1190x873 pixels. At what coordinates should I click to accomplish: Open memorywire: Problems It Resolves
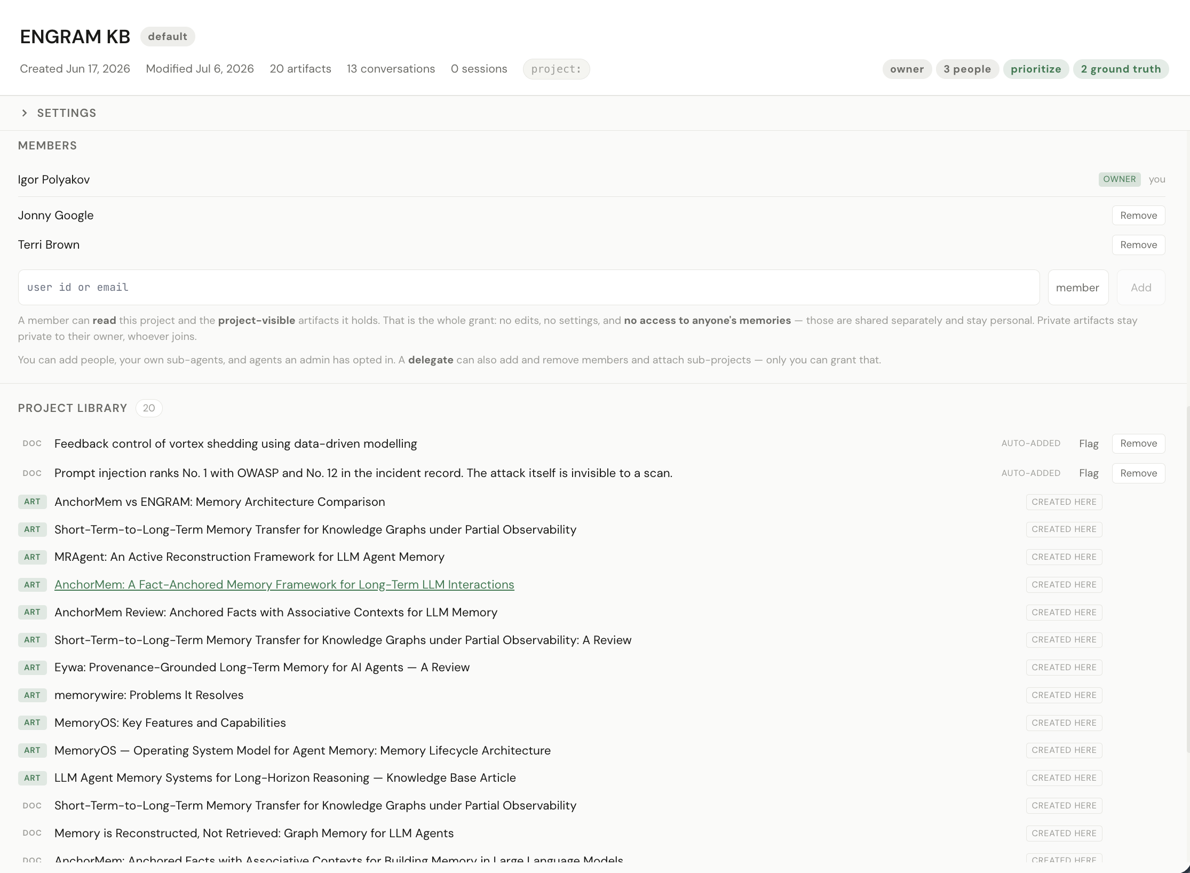[149, 695]
